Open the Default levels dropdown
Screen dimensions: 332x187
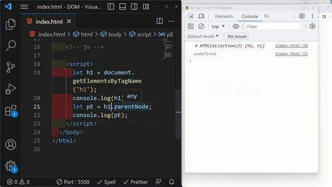[203, 36]
